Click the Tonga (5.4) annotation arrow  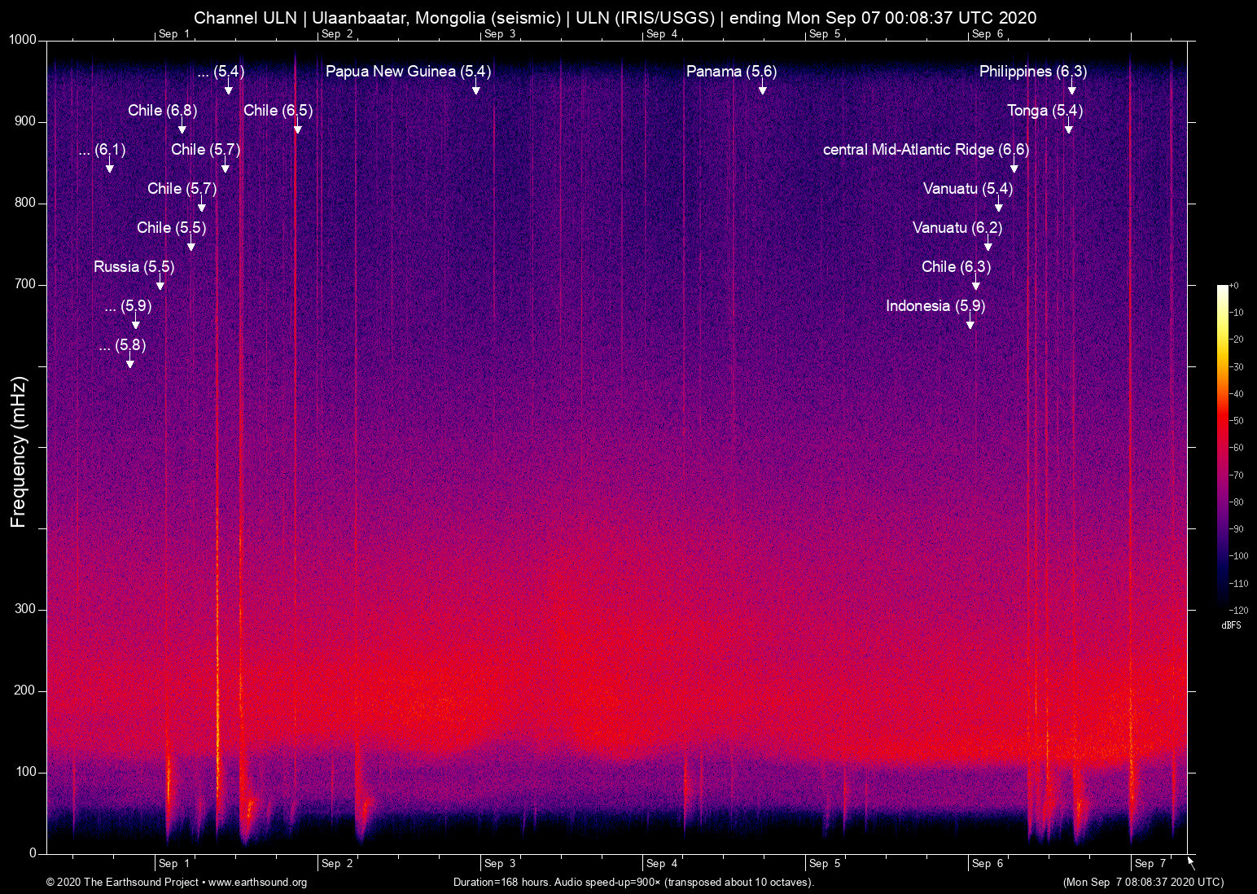click(1068, 126)
